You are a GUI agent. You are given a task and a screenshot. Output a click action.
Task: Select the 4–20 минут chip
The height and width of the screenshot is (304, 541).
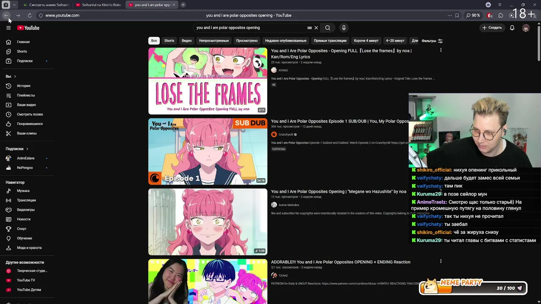(x=395, y=41)
